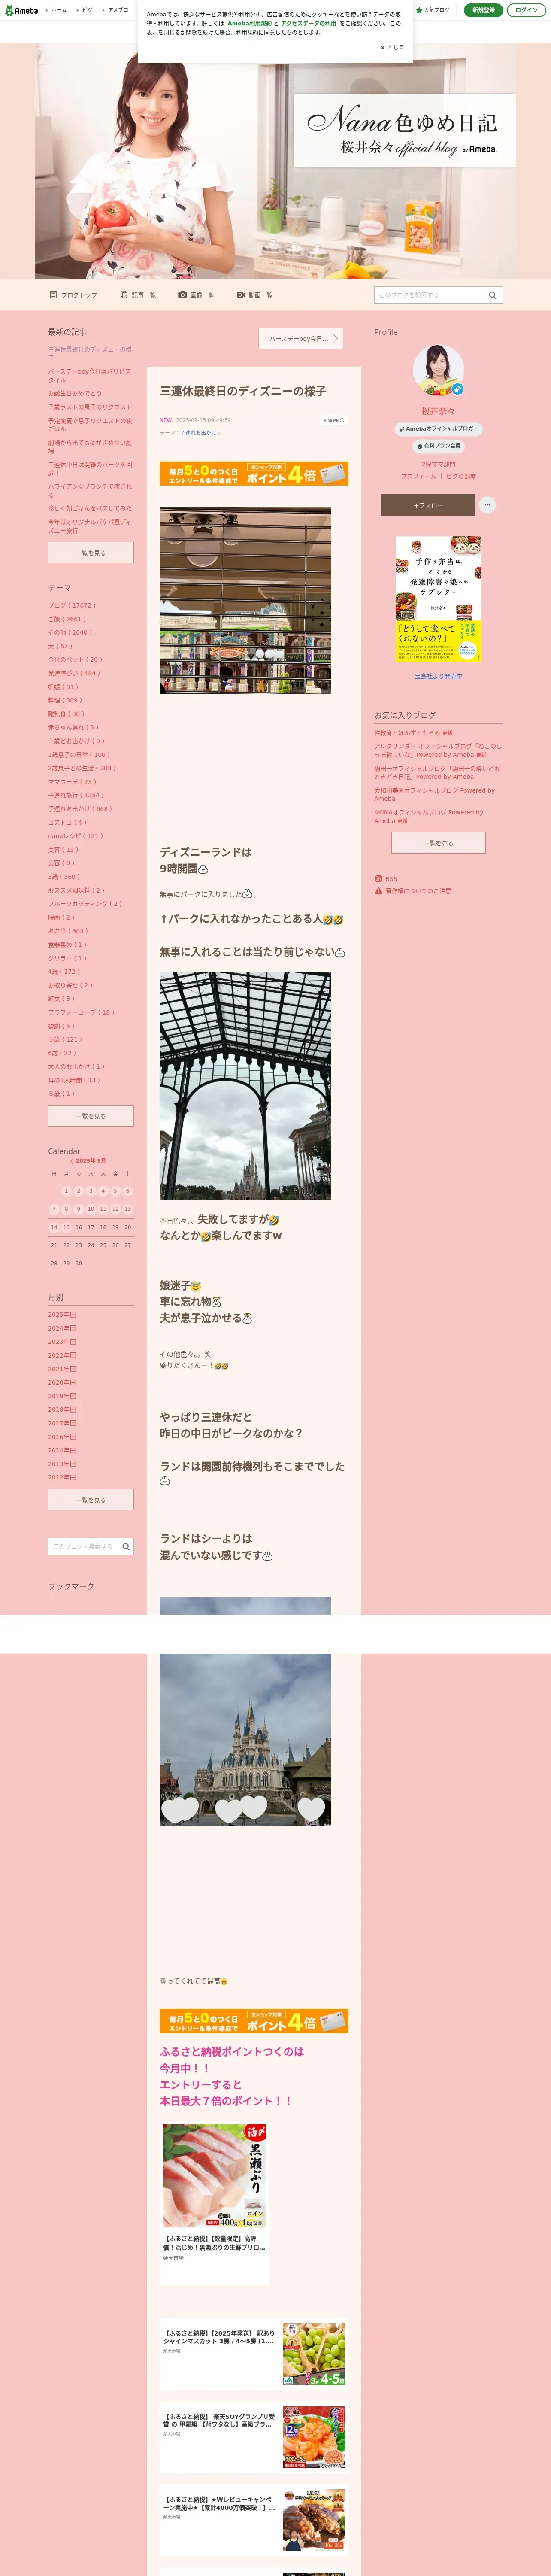Click the book cover 手作り弁当 thumbnail
Screen dimensions: 551x2576
tap(439, 599)
